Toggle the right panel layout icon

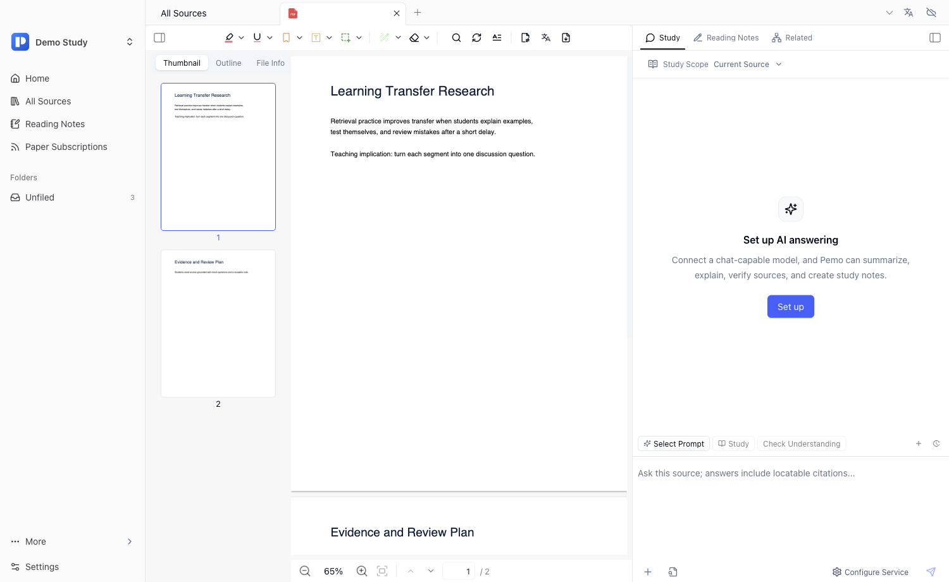click(x=935, y=38)
